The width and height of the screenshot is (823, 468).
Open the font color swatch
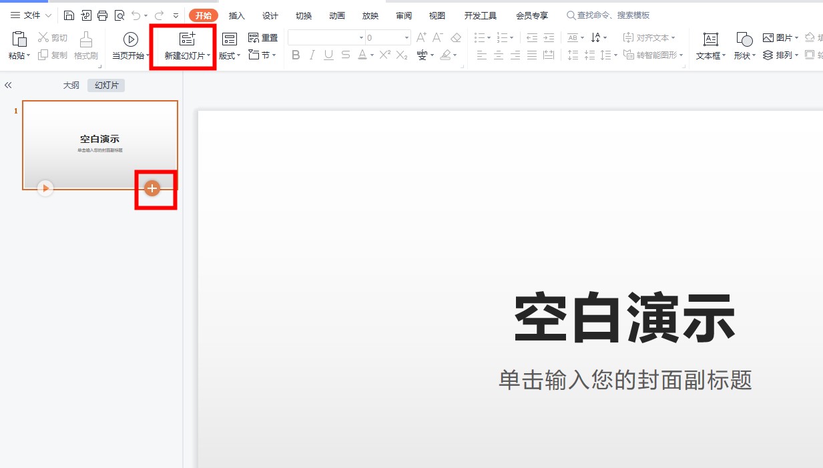363,55
